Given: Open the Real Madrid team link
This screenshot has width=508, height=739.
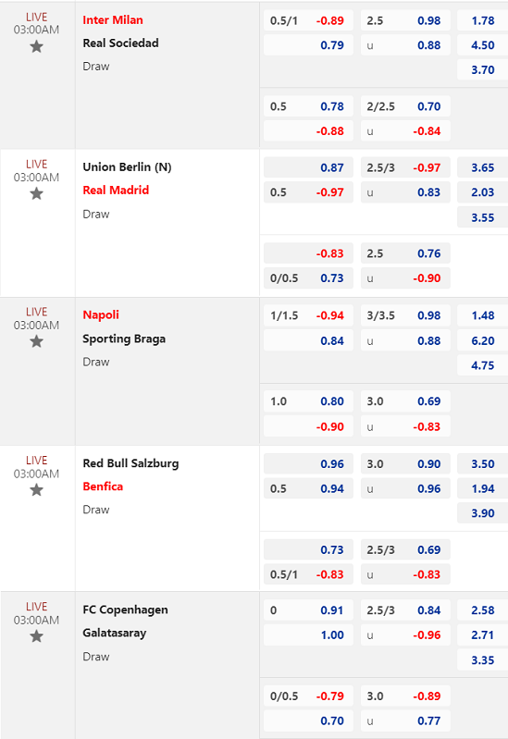Looking at the screenshot, I should (x=116, y=190).
